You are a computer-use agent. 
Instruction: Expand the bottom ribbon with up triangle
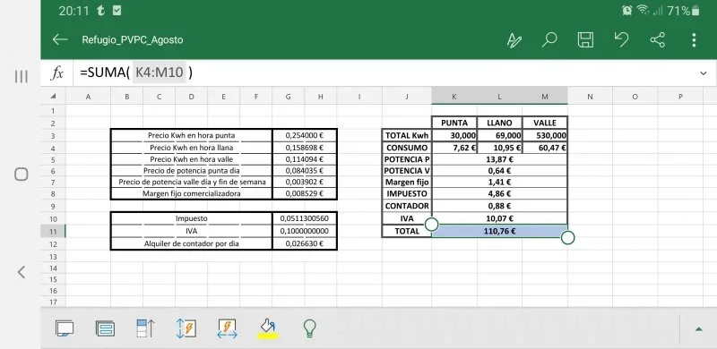[699, 329]
